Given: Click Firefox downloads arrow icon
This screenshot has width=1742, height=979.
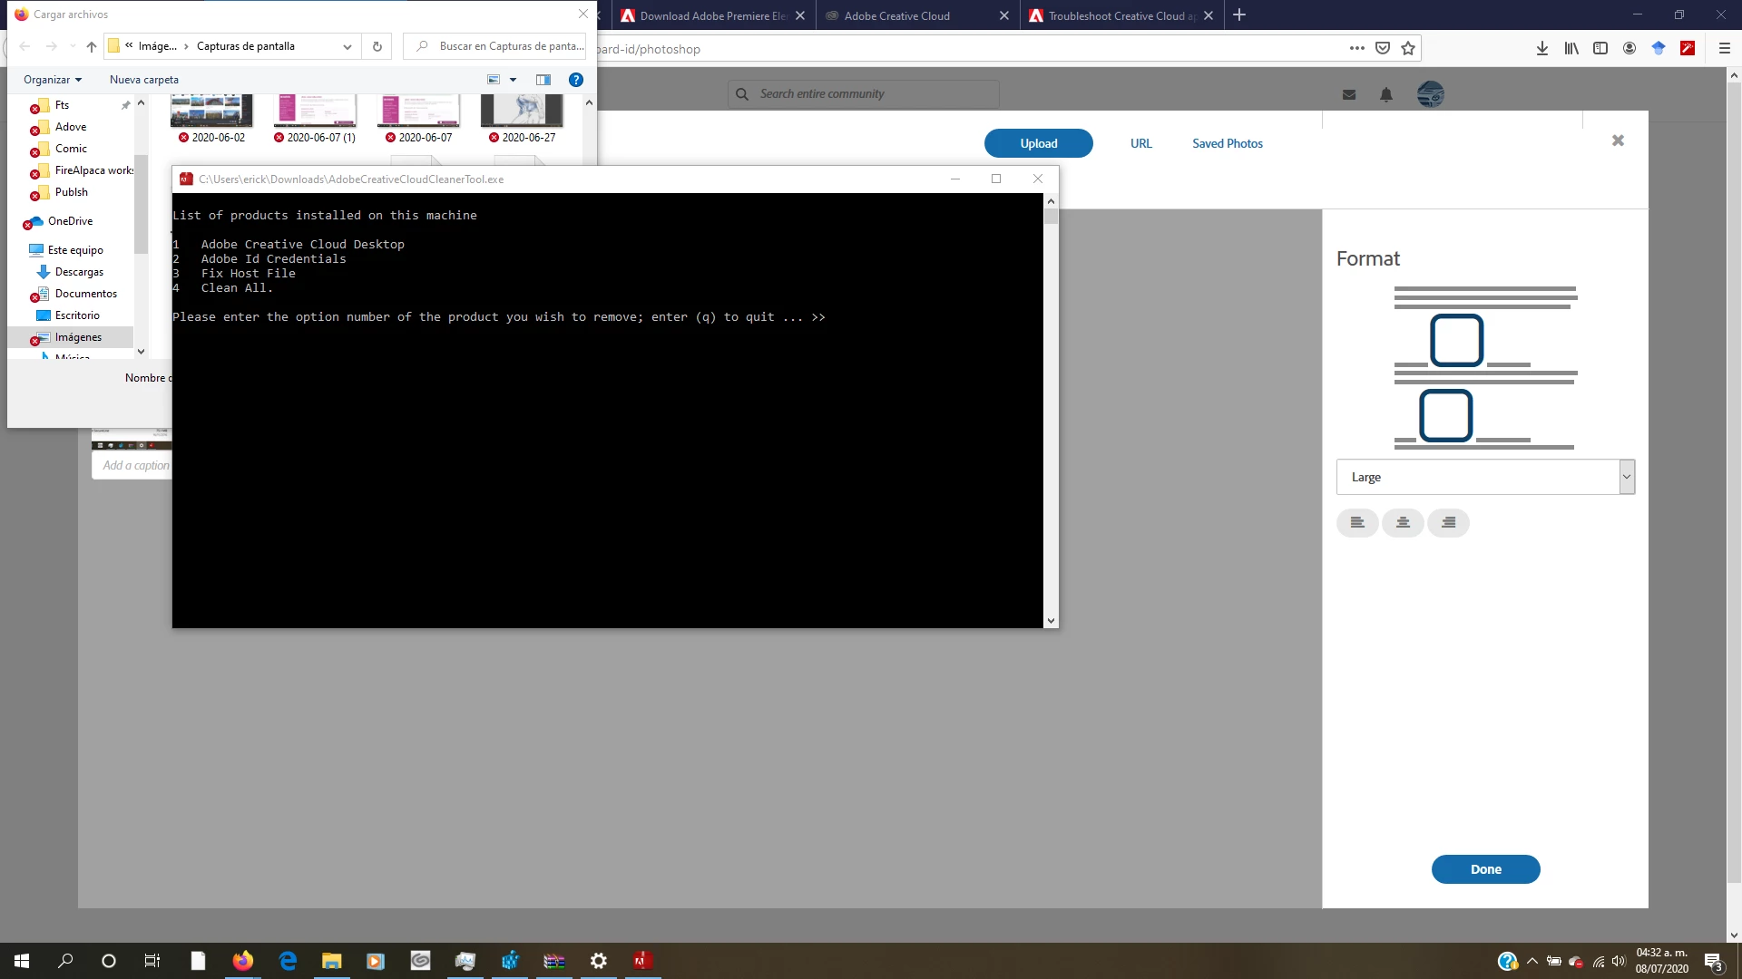Looking at the screenshot, I should (1541, 49).
